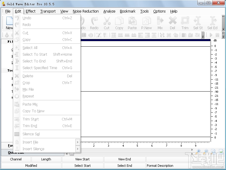Click the Del toolbar icon
The image size is (226, 170).
(x=172, y=21)
